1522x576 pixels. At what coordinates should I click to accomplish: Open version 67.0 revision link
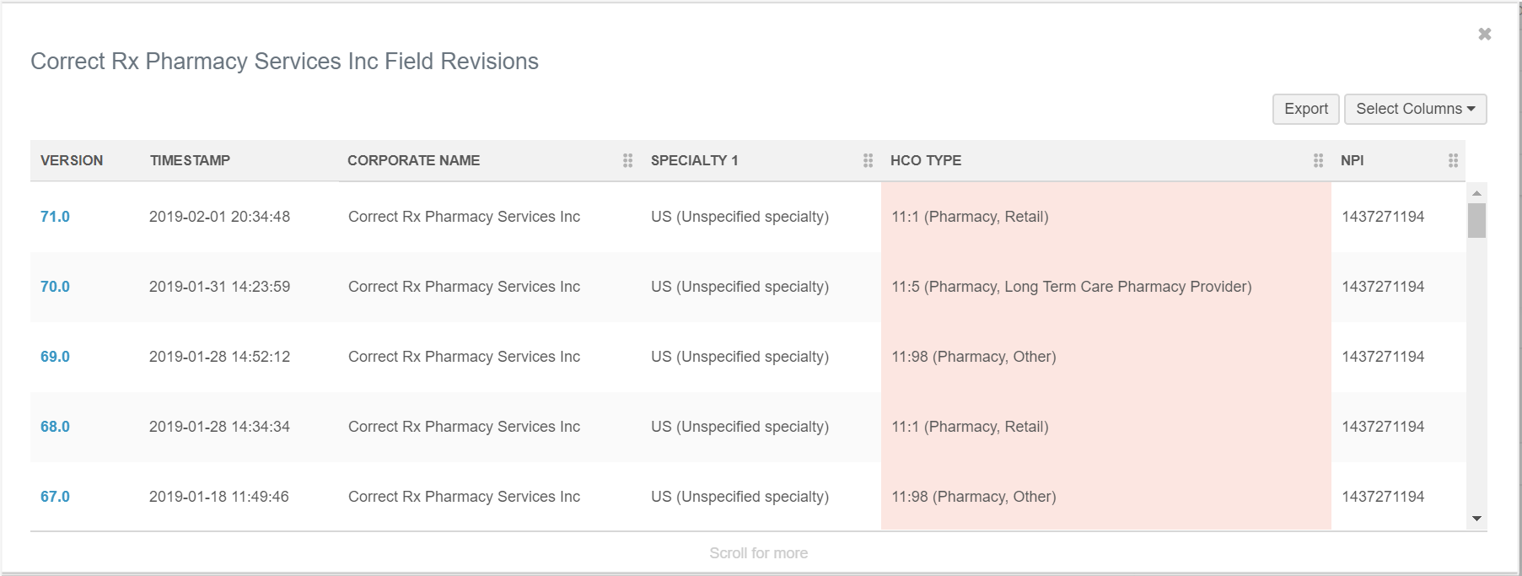tap(55, 497)
